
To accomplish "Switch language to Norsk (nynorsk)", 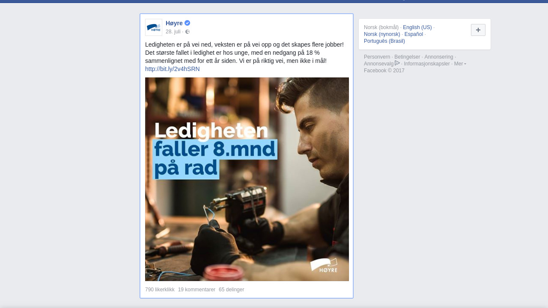I will click(x=382, y=34).
